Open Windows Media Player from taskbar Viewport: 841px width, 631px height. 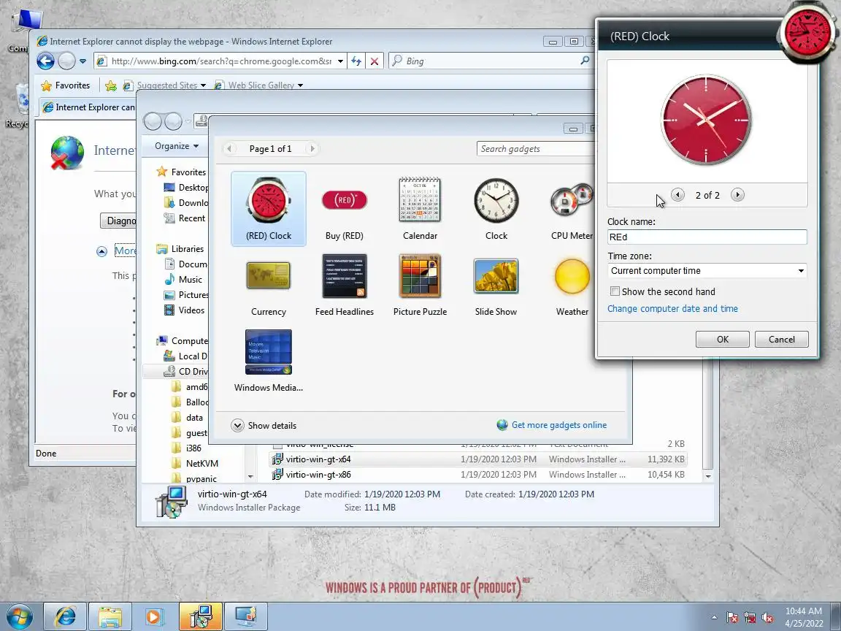point(155,617)
